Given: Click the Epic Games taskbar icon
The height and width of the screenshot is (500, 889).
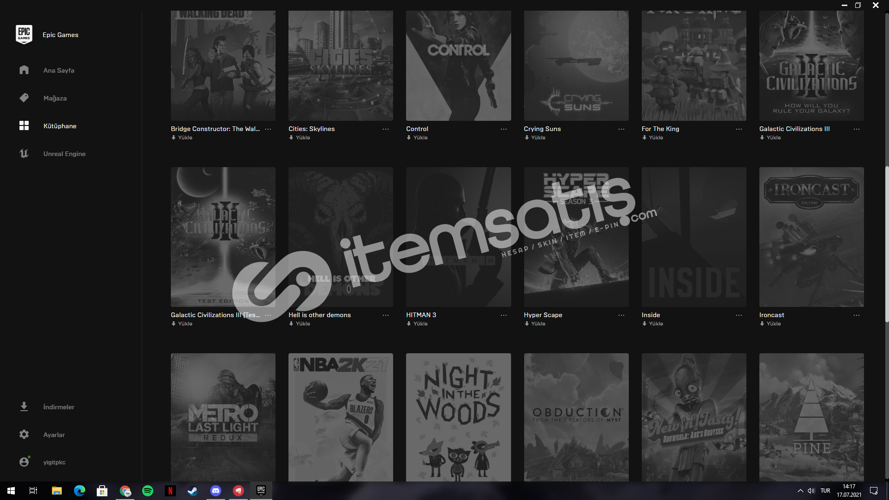Looking at the screenshot, I should click(x=261, y=491).
